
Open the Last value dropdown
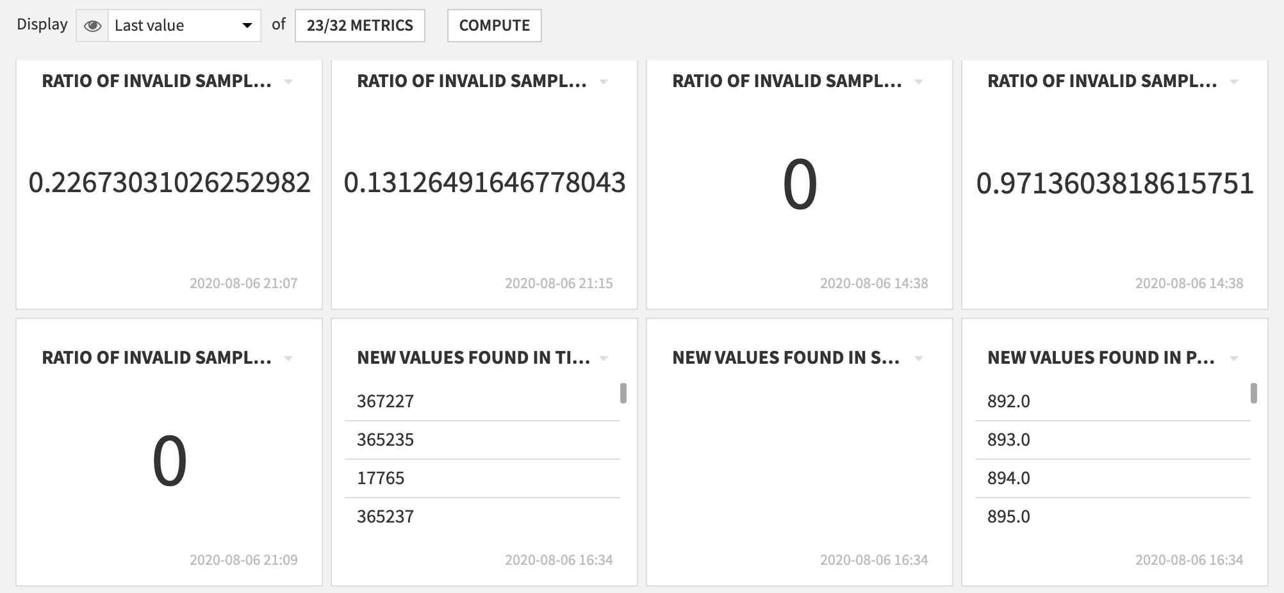pos(185,26)
